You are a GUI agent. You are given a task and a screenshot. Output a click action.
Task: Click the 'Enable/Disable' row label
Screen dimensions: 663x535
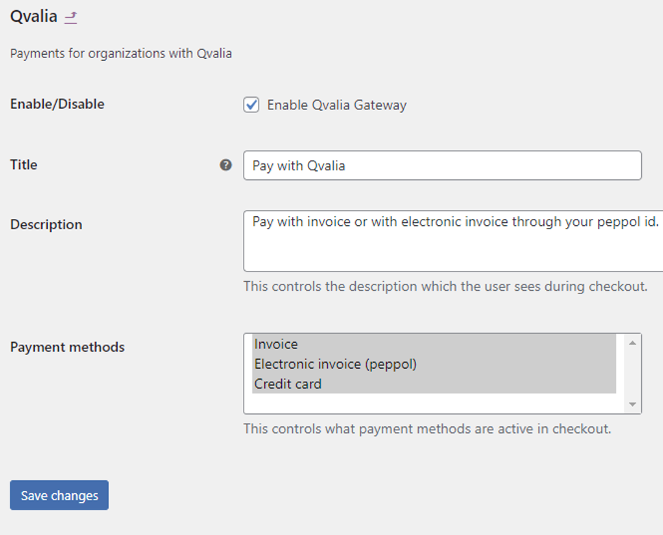[x=57, y=104]
